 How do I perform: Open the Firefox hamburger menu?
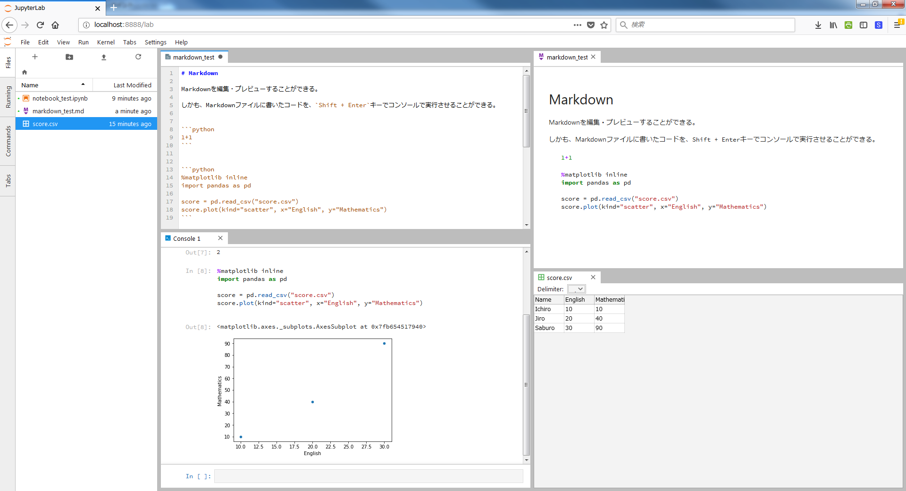click(x=898, y=25)
